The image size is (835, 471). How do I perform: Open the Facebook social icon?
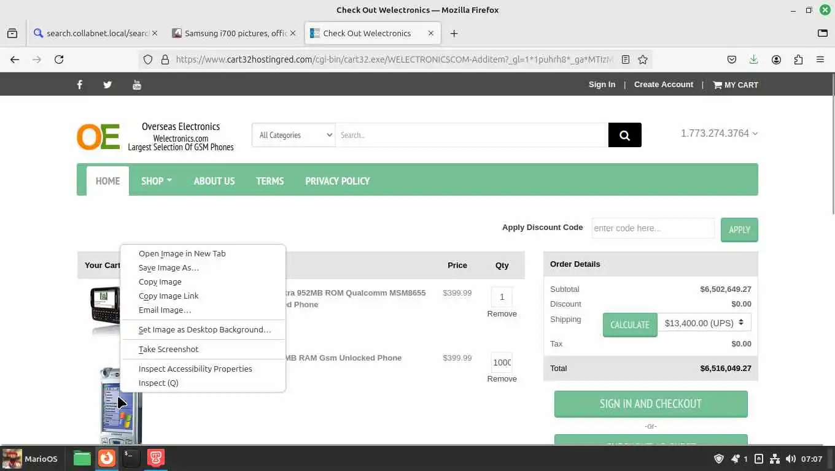[79, 85]
